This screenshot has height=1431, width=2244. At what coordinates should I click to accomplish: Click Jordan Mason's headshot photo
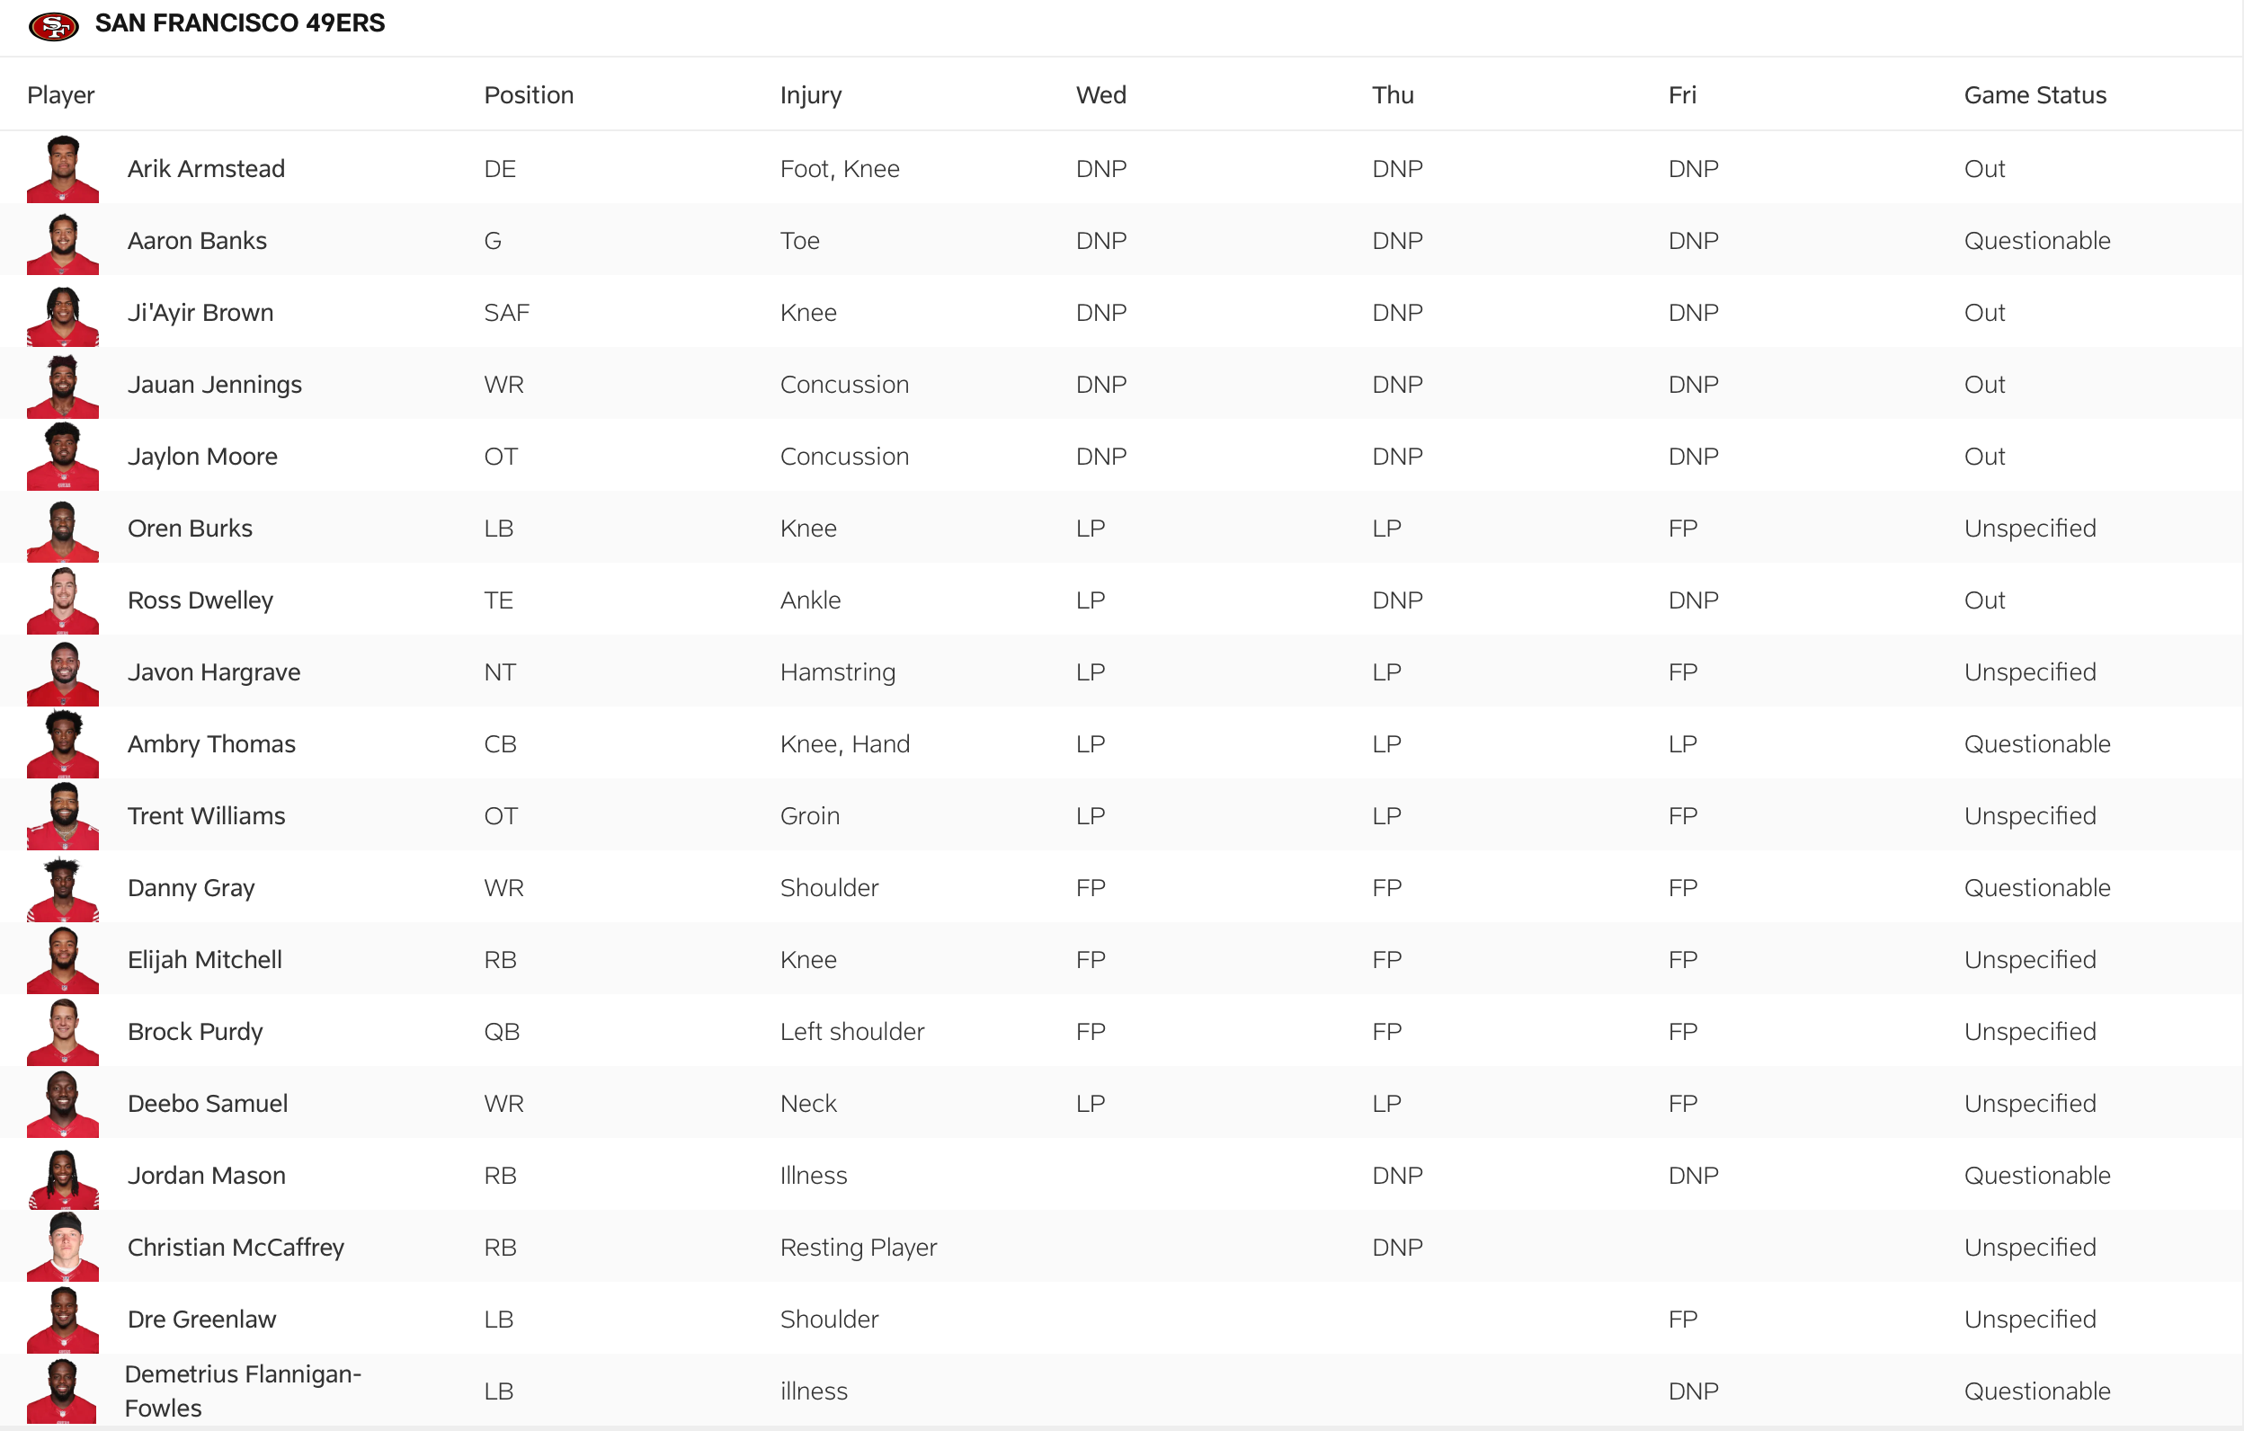[x=62, y=1176]
